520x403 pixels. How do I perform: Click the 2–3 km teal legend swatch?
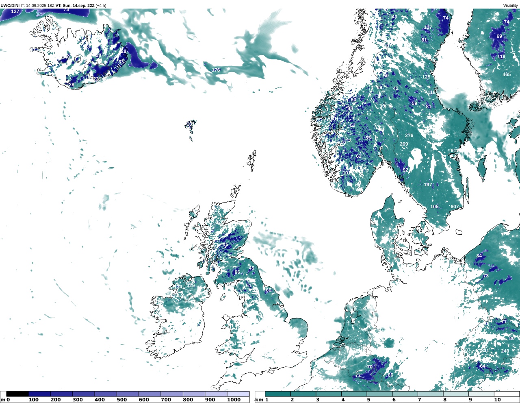coord(303,394)
